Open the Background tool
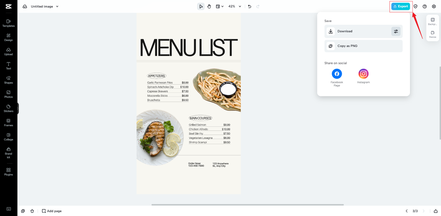The width and height of the screenshot is (441, 216). tap(432, 22)
